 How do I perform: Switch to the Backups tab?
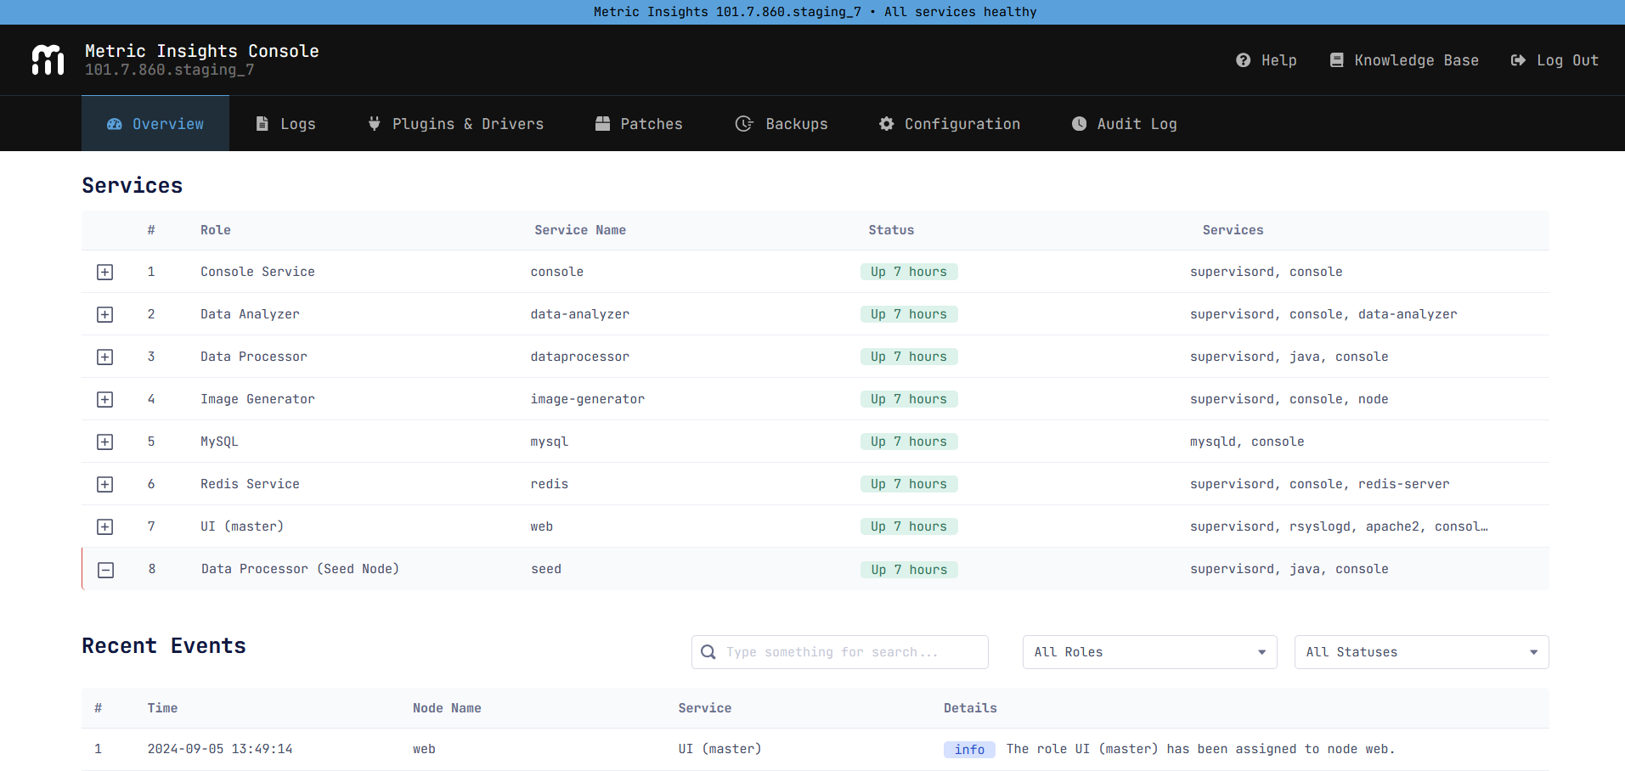point(781,124)
